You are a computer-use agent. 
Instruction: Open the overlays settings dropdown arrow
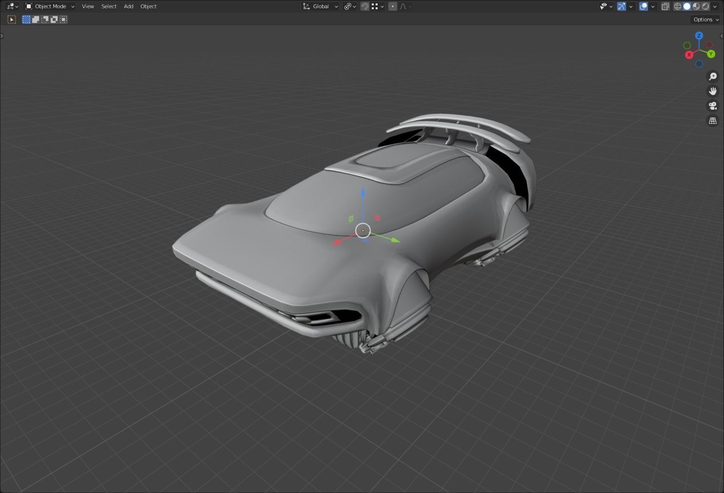click(x=653, y=6)
